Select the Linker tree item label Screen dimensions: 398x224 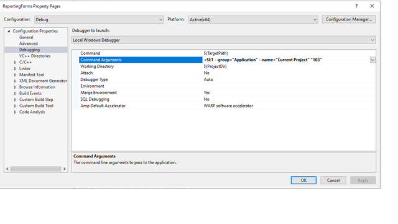tap(25, 68)
